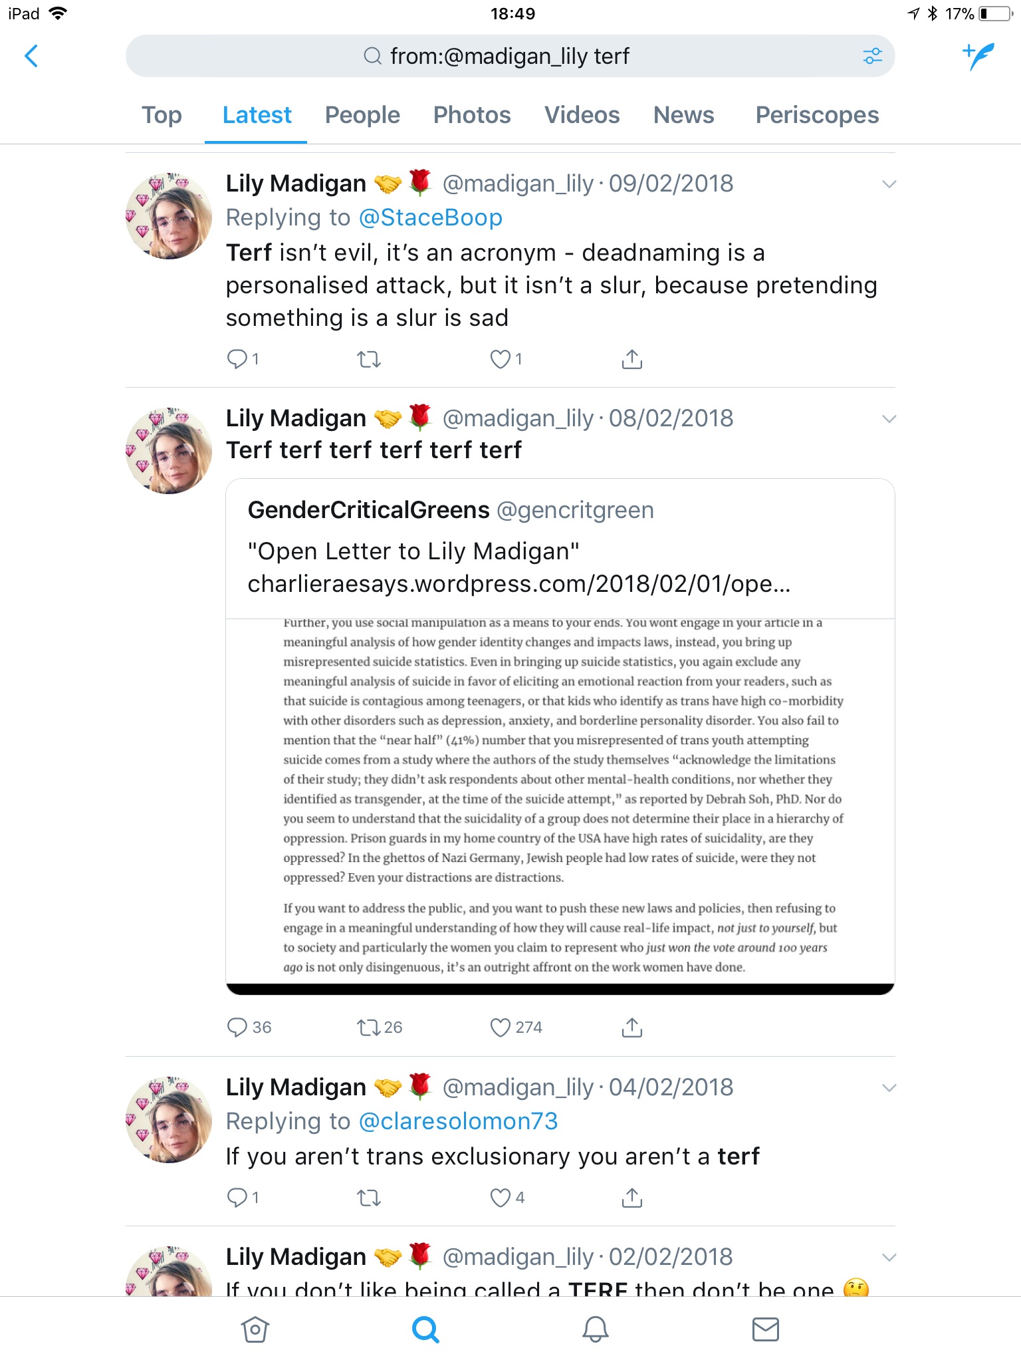Open Notifications bell icon
This screenshot has width=1021, height=1362.
pyautogui.click(x=596, y=1329)
